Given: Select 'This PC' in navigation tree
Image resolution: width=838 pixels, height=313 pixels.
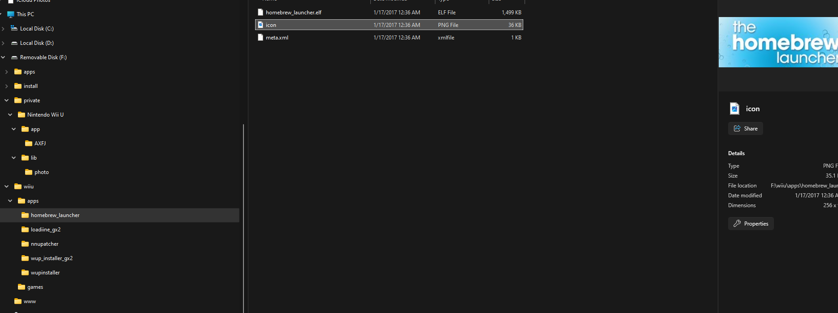Looking at the screenshot, I should pos(25,14).
